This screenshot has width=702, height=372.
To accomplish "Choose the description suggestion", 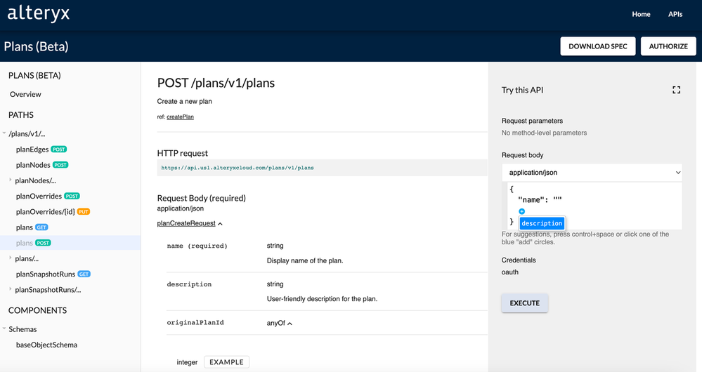I will click(542, 223).
